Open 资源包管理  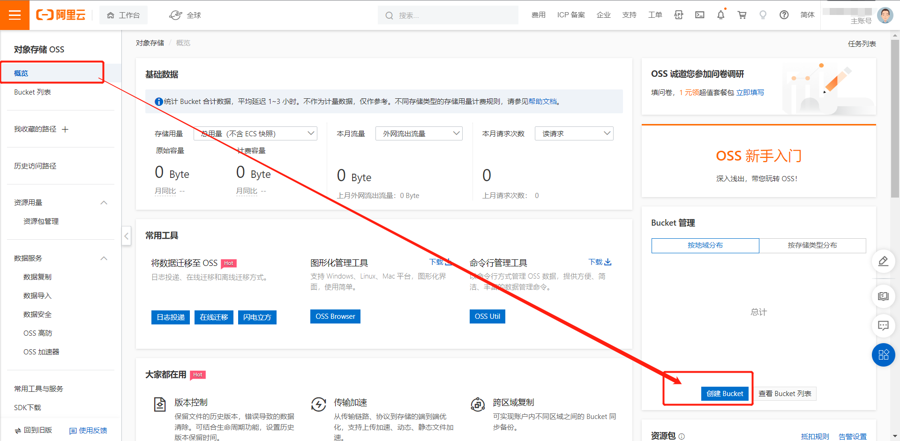pos(41,221)
